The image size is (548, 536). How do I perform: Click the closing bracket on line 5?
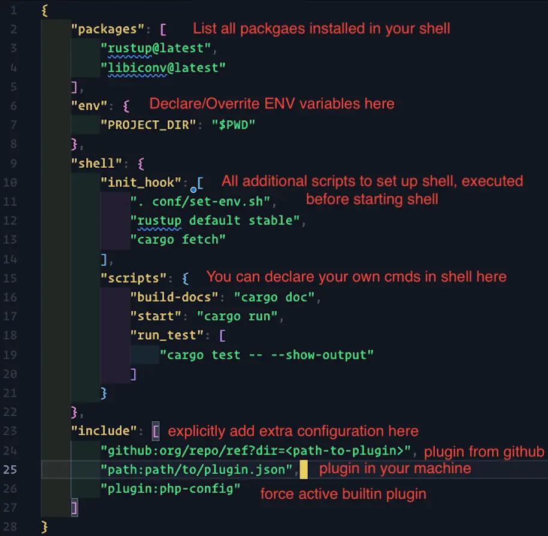(x=74, y=87)
